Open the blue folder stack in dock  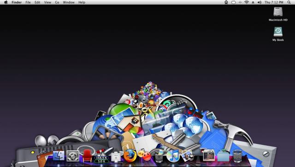pos(223,156)
